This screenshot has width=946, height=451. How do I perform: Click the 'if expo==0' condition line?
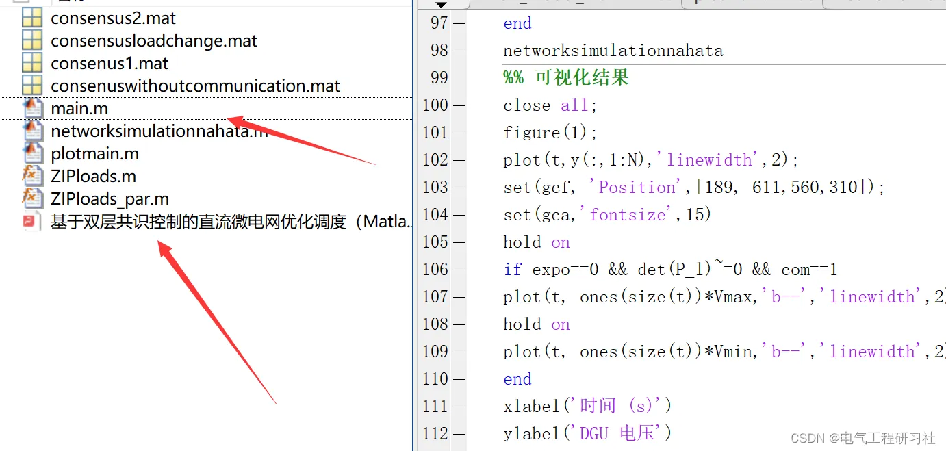[x=670, y=270]
